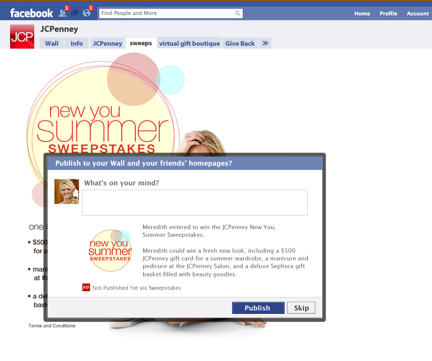Click the small jcp app icon

pos(86,287)
